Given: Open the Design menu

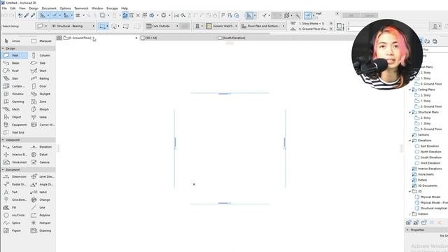Looking at the screenshot, I should [x=34, y=8].
